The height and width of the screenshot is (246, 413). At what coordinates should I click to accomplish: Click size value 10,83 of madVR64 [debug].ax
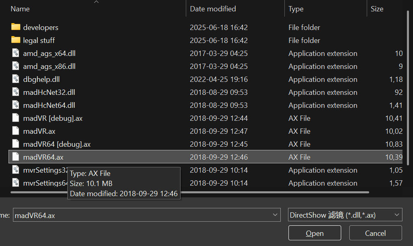point(394,144)
